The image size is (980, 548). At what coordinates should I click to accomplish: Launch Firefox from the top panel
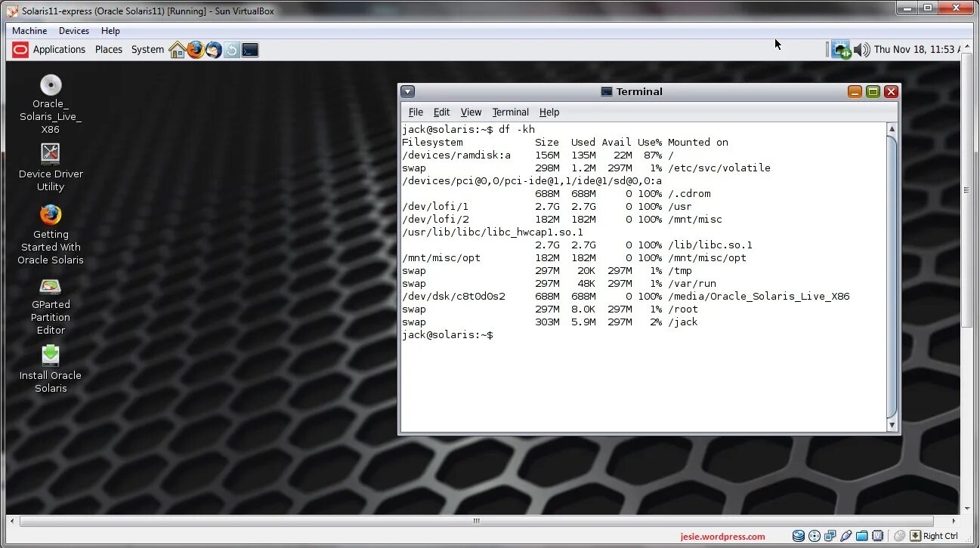pyautogui.click(x=196, y=50)
